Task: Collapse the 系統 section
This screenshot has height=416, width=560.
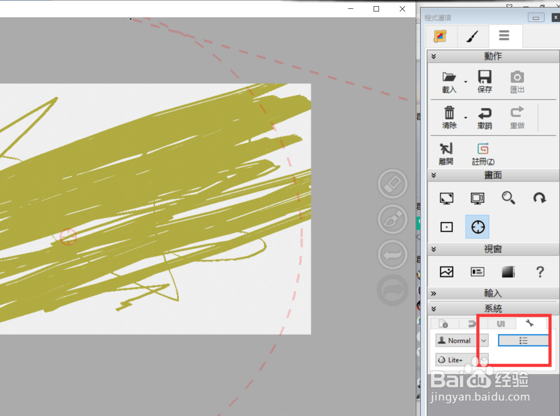Action: [433, 309]
